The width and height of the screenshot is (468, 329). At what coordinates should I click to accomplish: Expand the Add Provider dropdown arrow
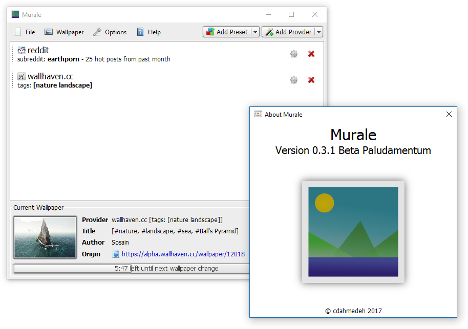(x=319, y=32)
